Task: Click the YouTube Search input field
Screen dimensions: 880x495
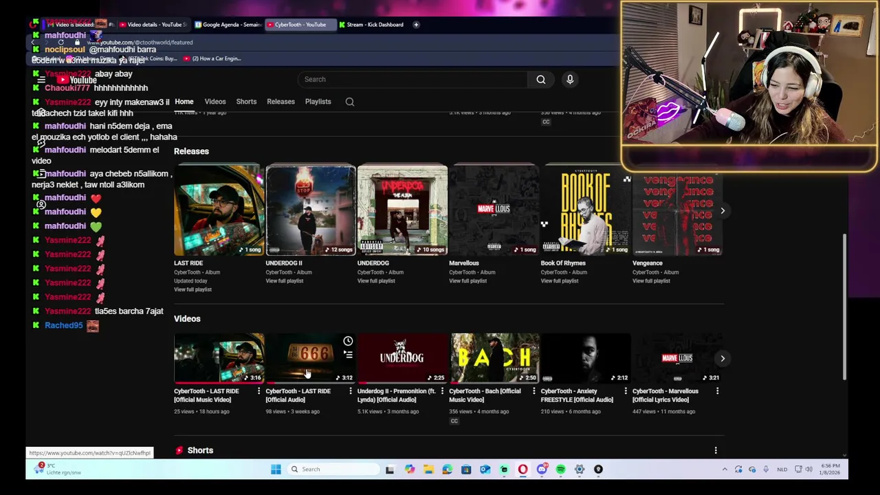Action: click(412, 80)
